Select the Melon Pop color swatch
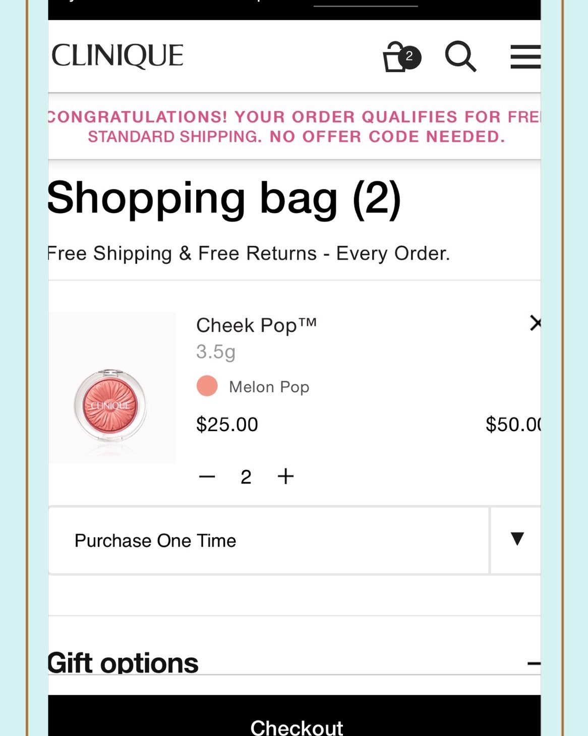This screenshot has height=736, width=588. (x=207, y=386)
